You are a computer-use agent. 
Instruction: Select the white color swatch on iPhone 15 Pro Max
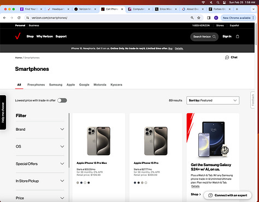(85, 183)
